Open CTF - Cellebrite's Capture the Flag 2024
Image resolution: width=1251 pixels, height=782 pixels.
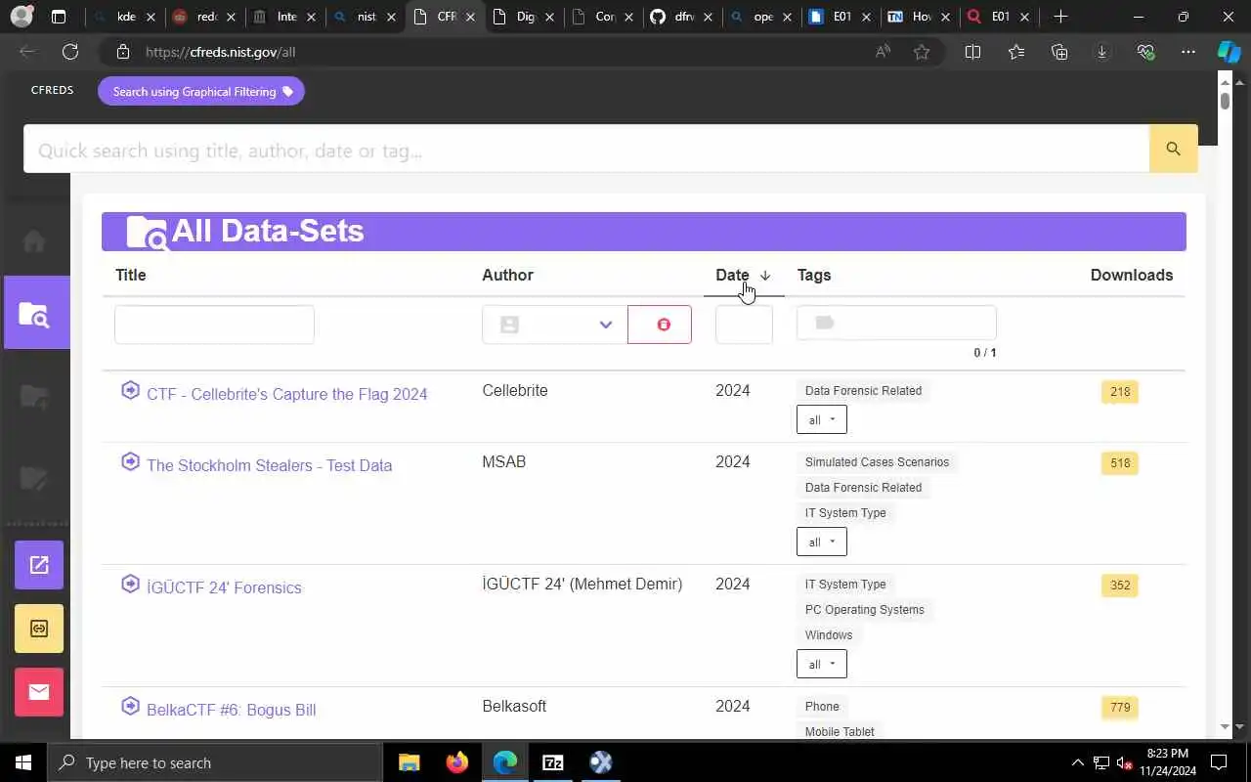(287, 394)
